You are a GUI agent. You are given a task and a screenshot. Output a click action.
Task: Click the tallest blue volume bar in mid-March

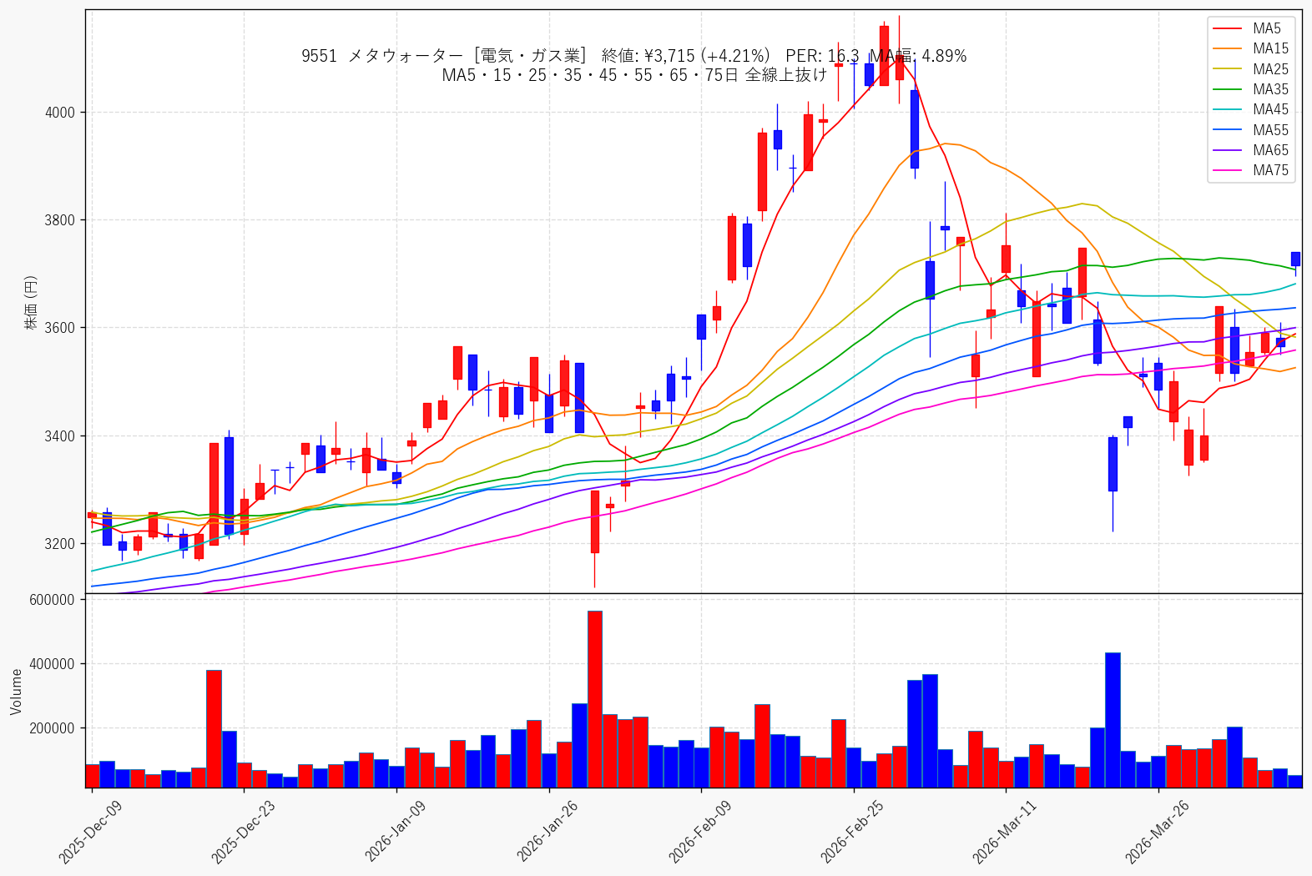point(1113,720)
